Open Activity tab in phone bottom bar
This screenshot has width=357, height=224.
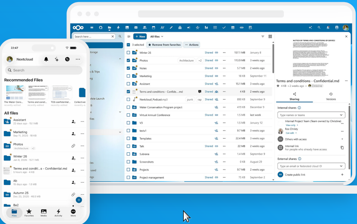(58, 213)
